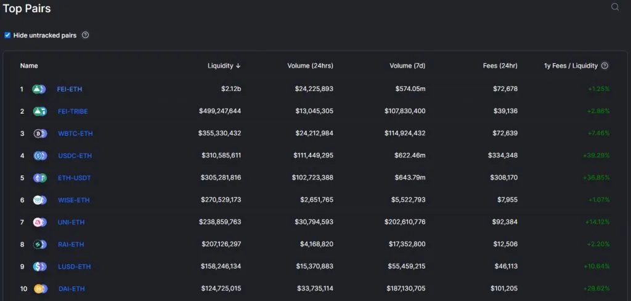Open the WISE-ETH pair link
Screen dimensions: 631x301
point(74,200)
